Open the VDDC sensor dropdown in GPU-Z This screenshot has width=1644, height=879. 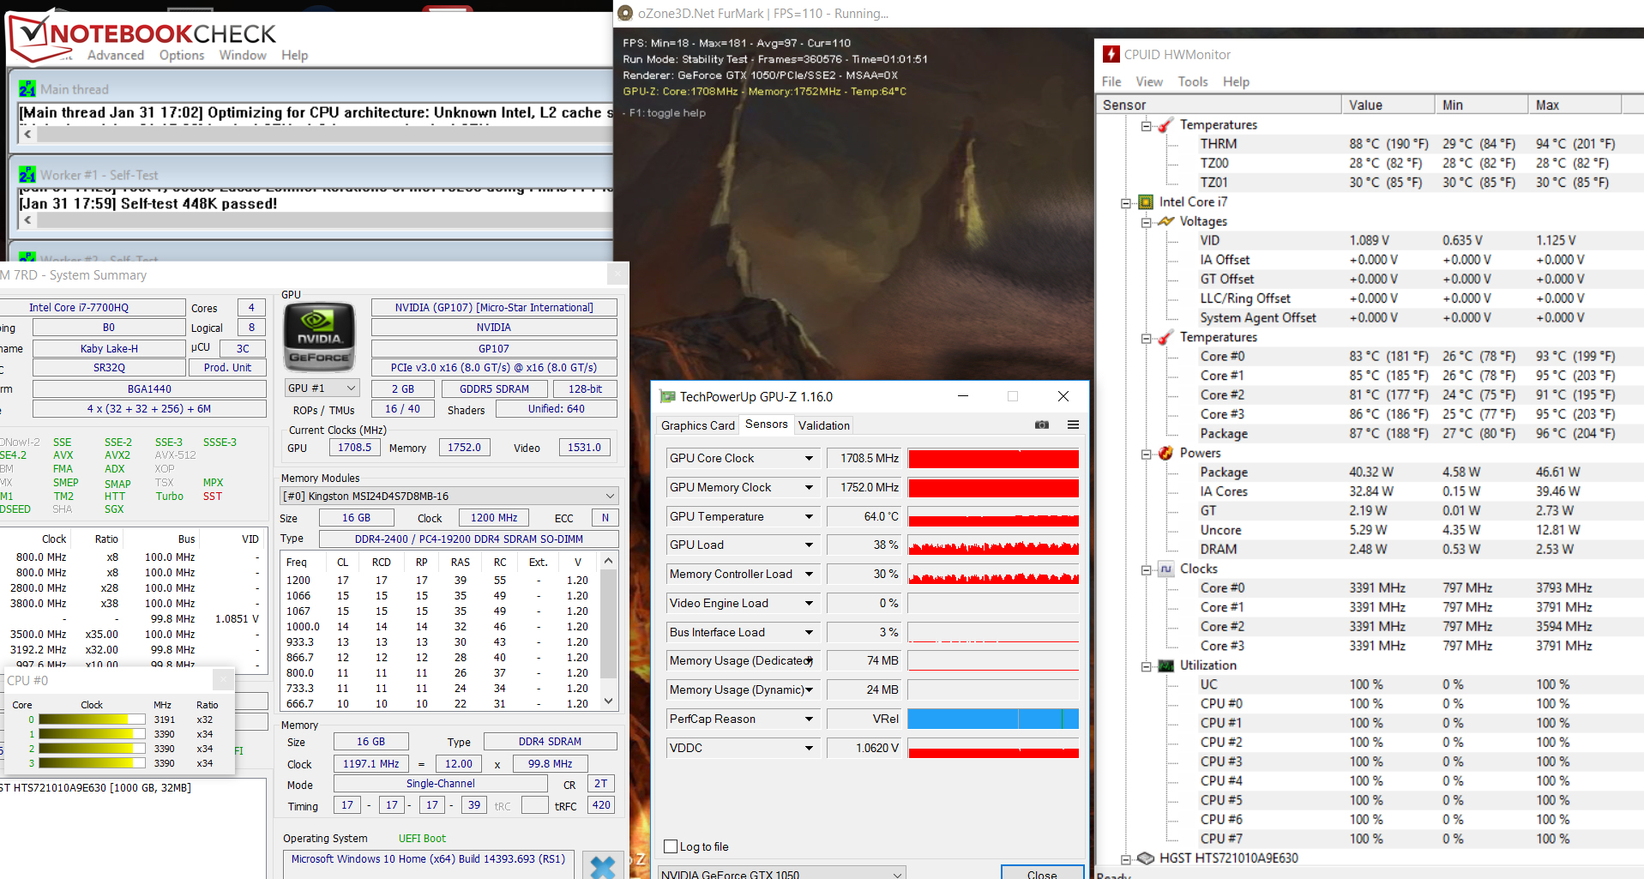coord(808,748)
